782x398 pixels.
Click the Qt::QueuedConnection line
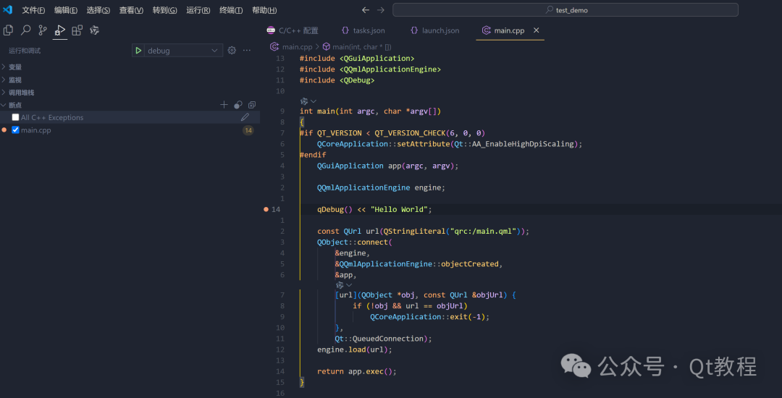click(x=383, y=339)
